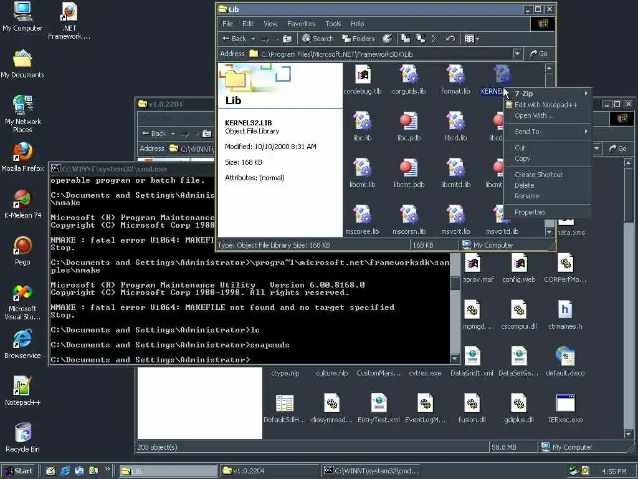The width and height of the screenshot is (638, 479).
Task: Open Microsoft Visual Studio desktop shortcut
Action: point(22,302)
